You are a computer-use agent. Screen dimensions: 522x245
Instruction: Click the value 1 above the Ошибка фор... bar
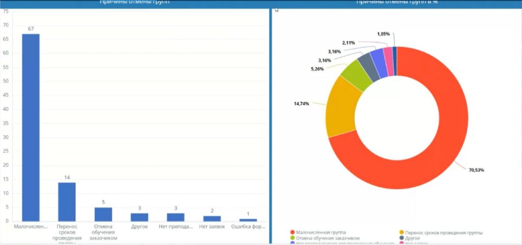[x=248, y=214]
